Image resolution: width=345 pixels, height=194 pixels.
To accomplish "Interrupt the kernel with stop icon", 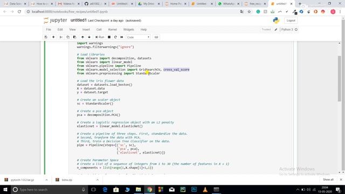I will pos(109,37).
